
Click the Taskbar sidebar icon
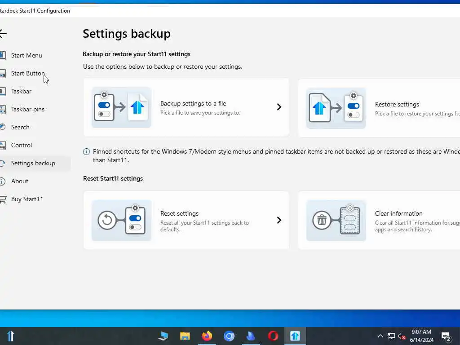[x=3, y=92]
